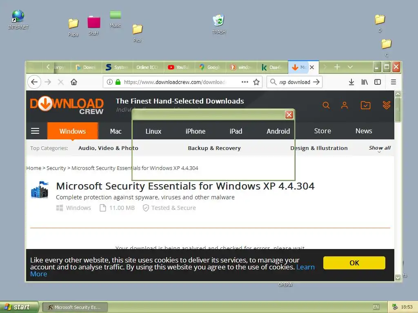Follow the Learn More cookies link
This screenshot has height=313, width=418.
[x=305, y=267]
